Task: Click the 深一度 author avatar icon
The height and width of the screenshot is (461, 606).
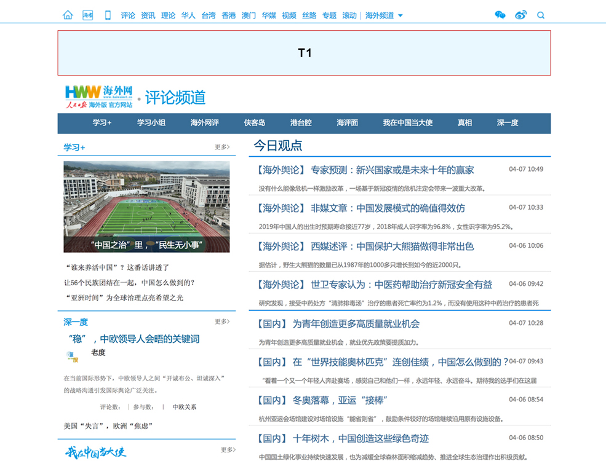Action: [72, 357]
